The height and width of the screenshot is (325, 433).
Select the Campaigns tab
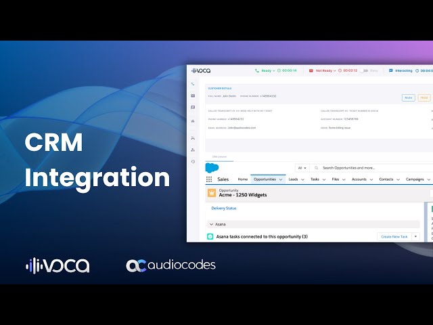[415, 179]
